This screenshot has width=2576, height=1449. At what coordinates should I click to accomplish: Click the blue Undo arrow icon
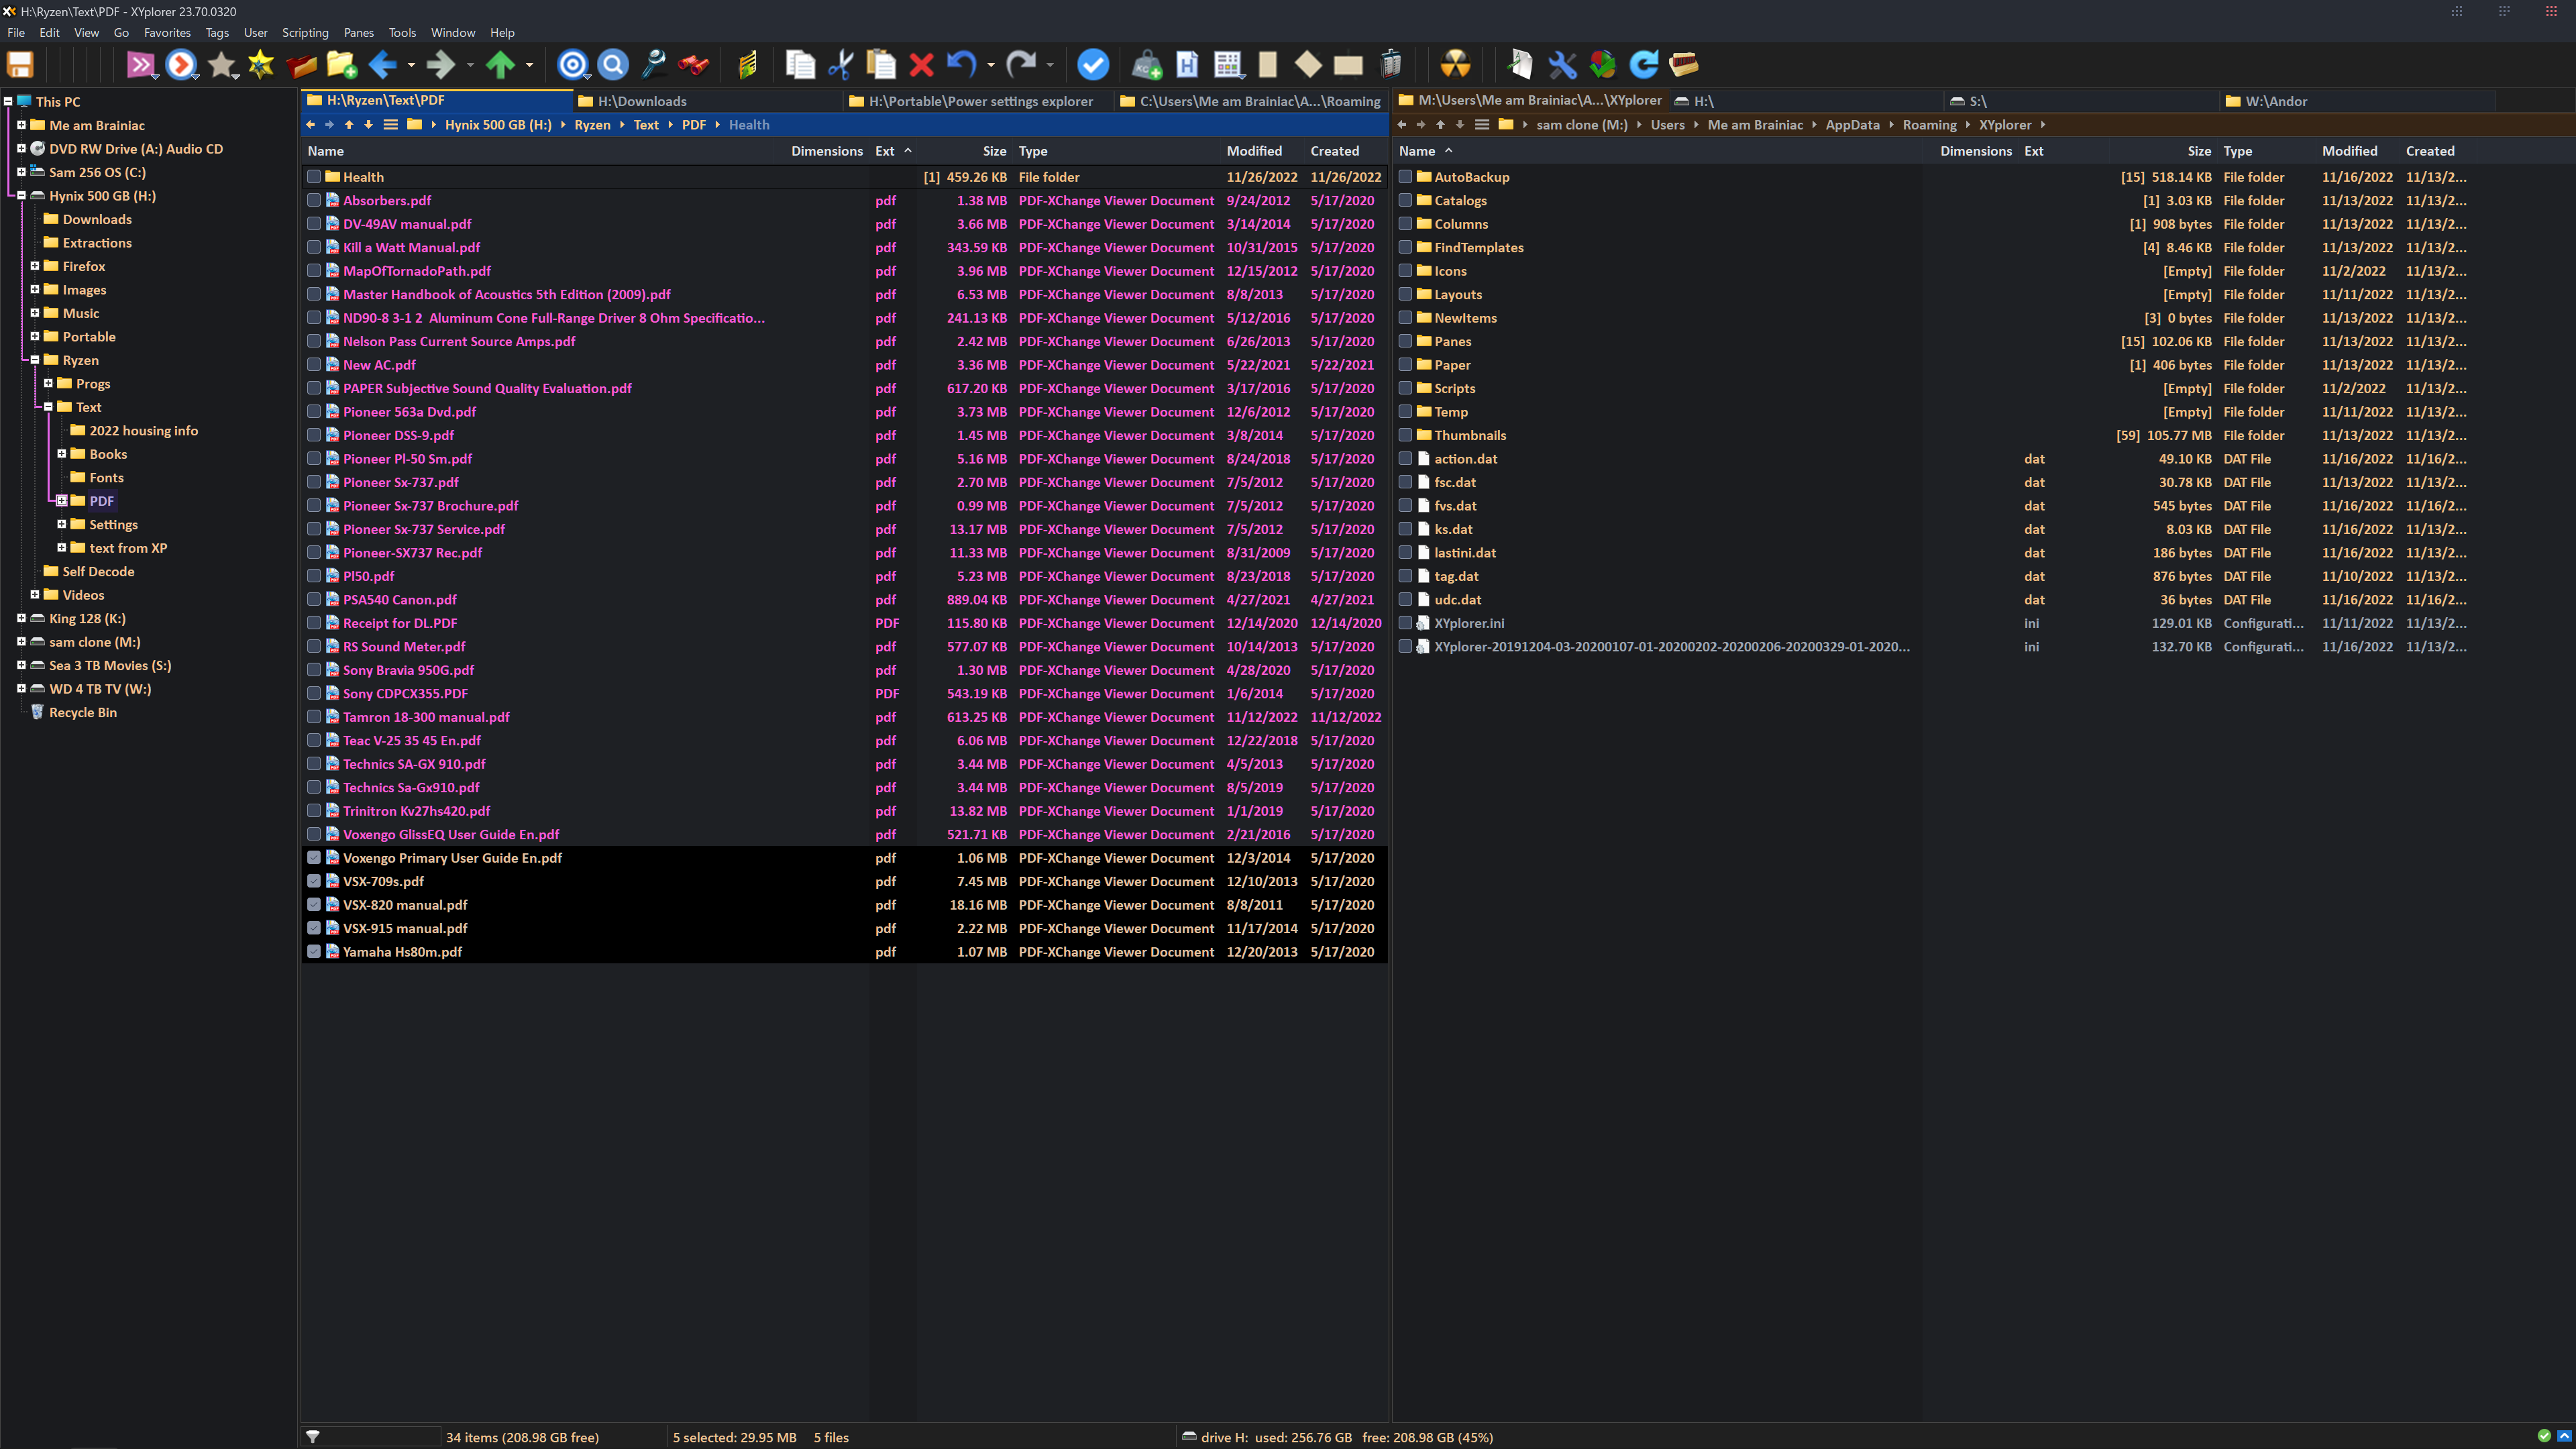(x=961, y=65)
